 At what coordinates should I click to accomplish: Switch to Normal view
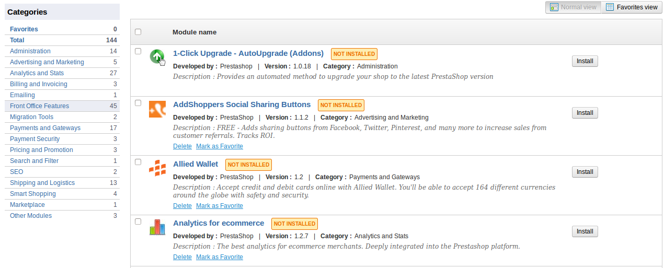(x=574, y=7)
